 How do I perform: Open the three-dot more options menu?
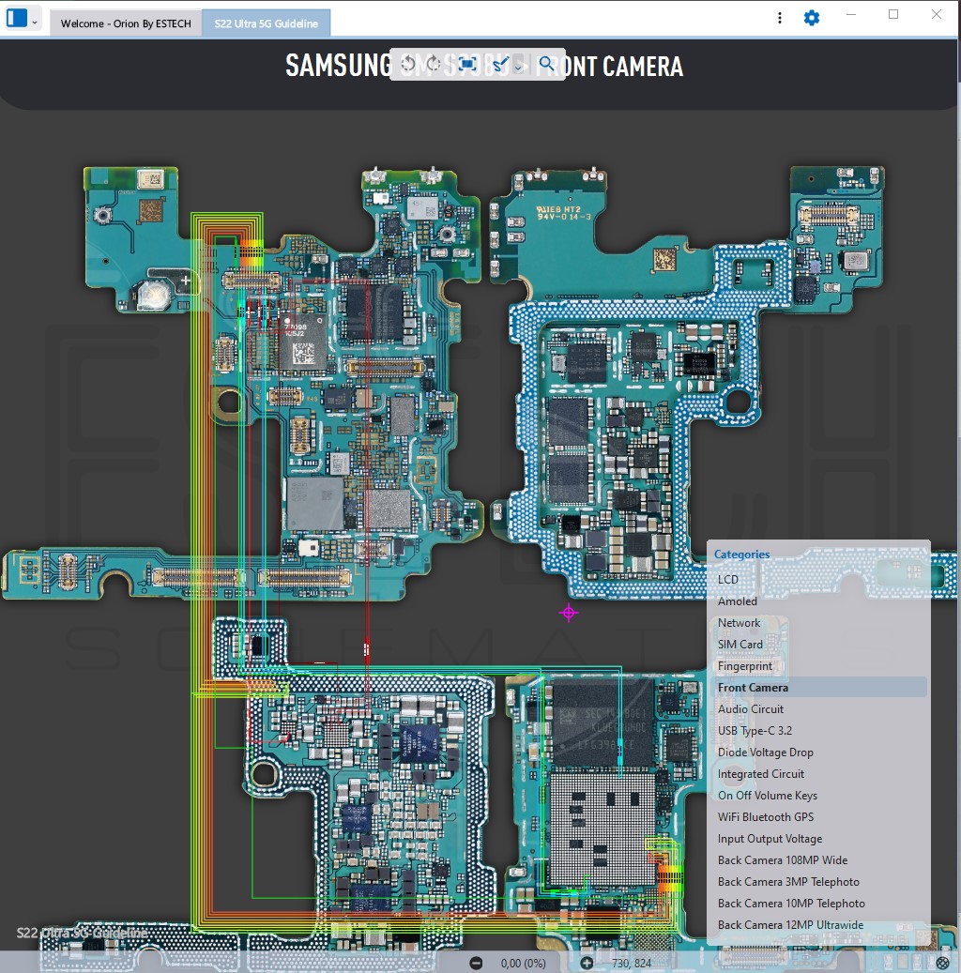point(780,18)
